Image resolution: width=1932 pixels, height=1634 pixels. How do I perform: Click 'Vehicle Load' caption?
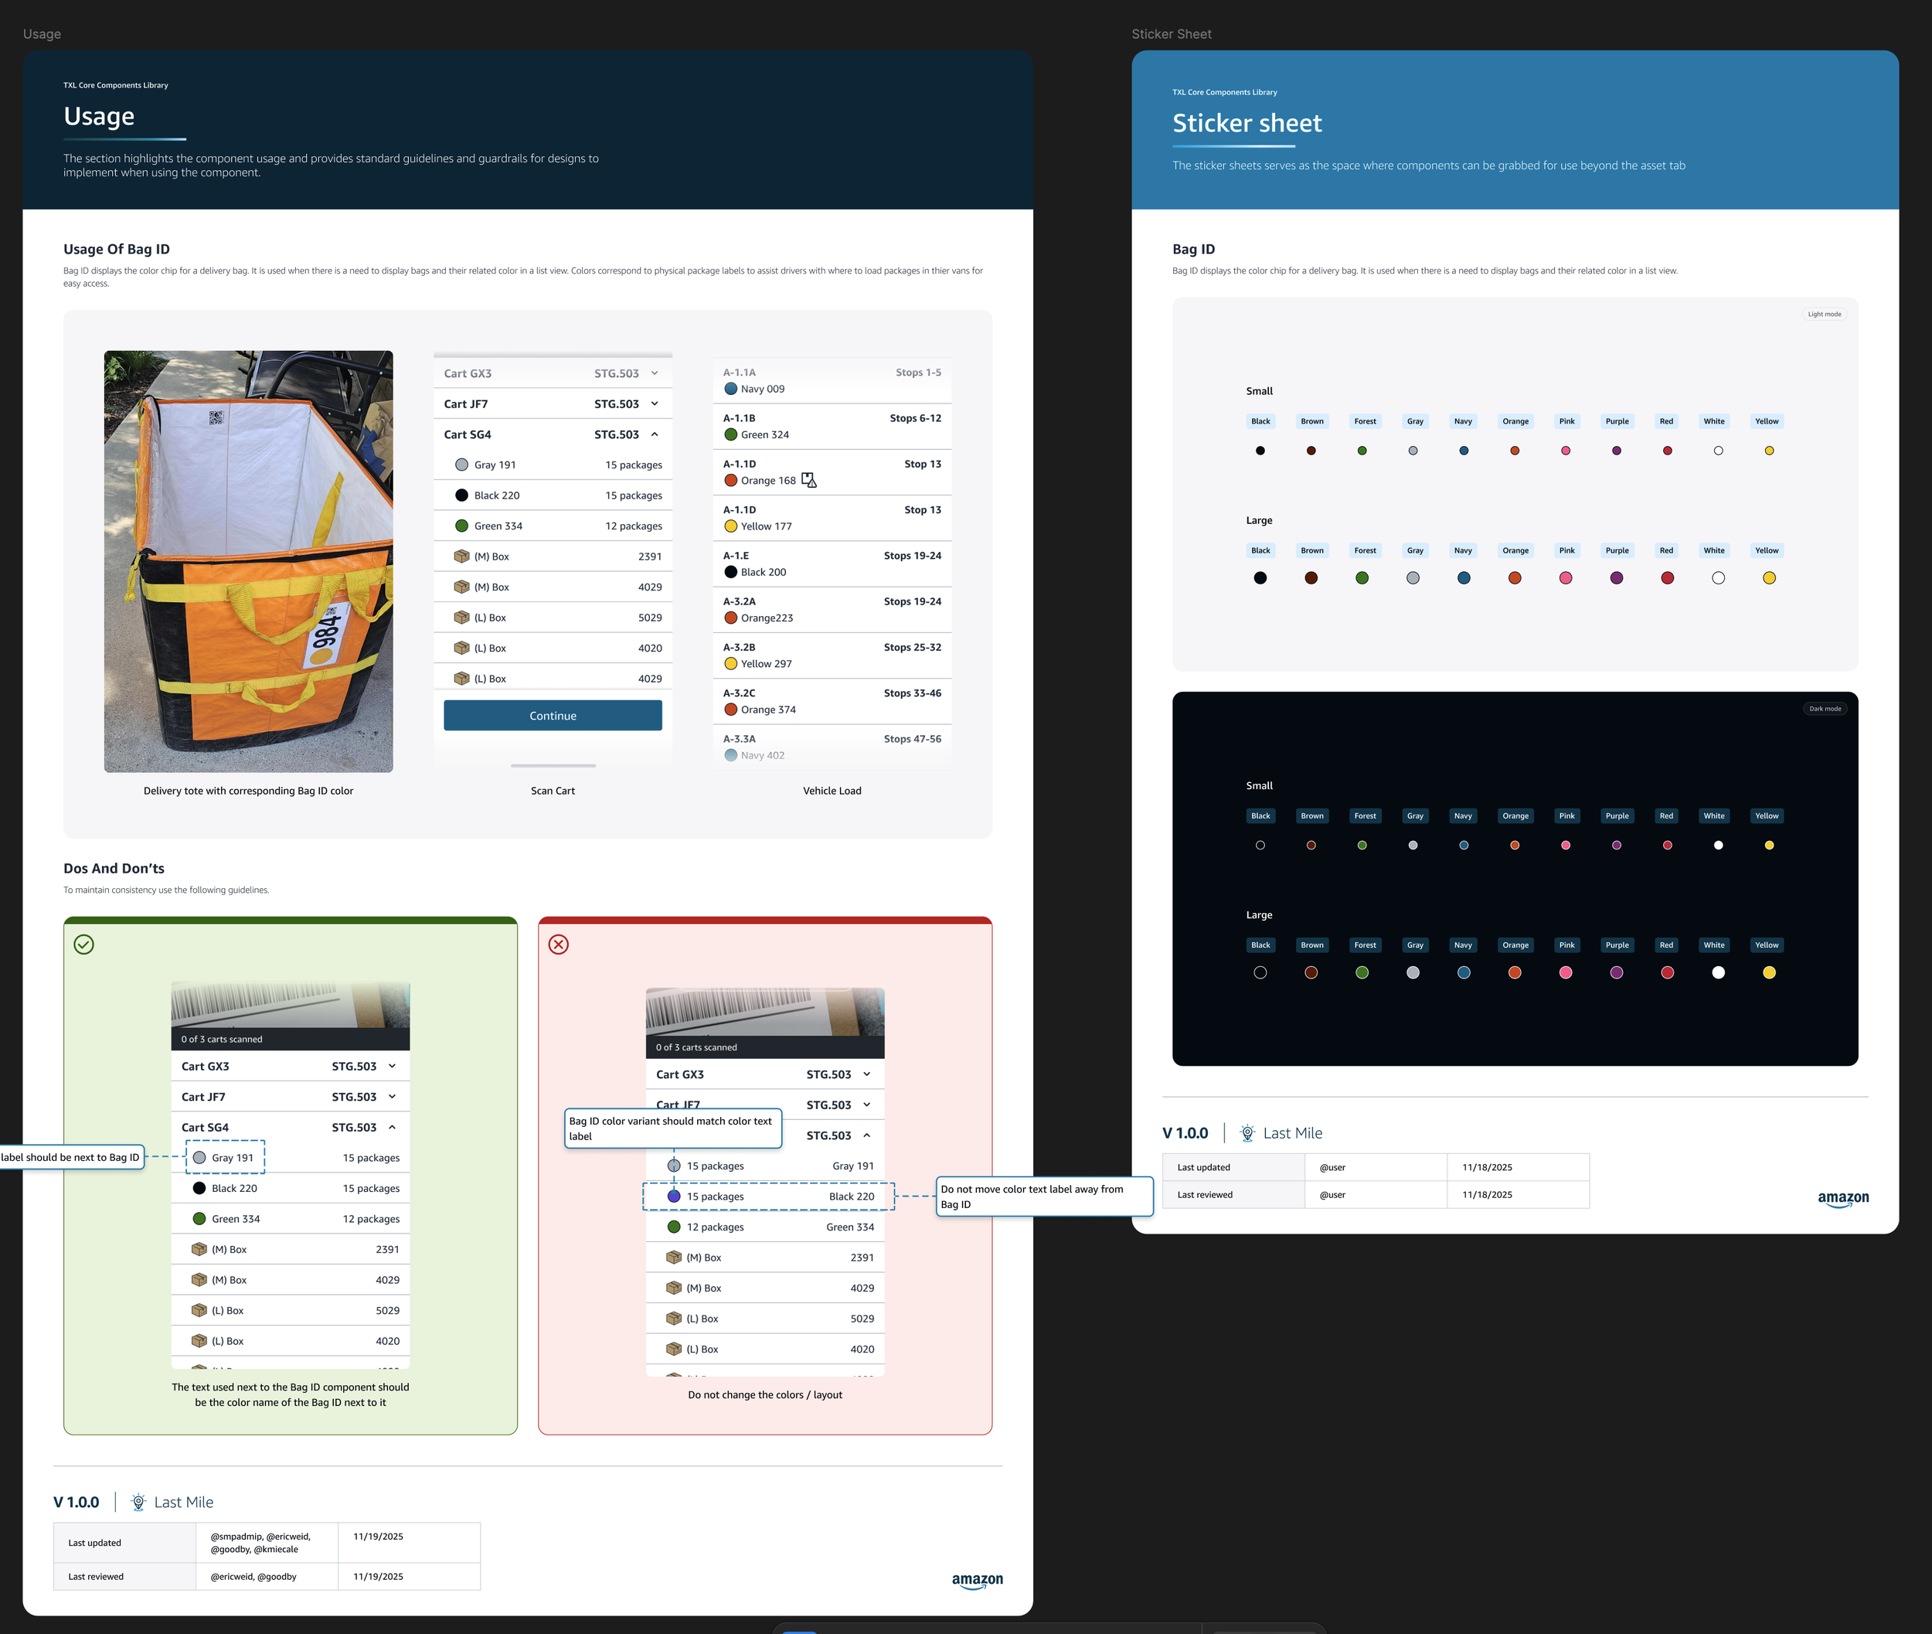click(832, 791)
